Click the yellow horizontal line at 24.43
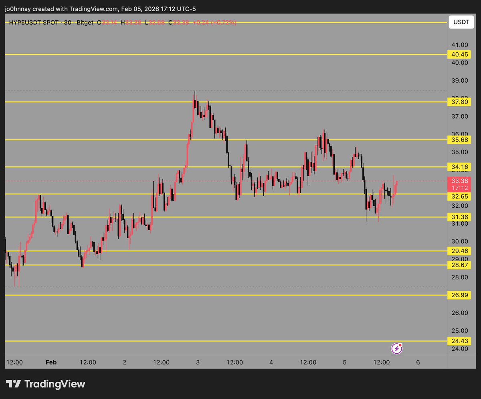481x399 pixels. pos(226,341)
